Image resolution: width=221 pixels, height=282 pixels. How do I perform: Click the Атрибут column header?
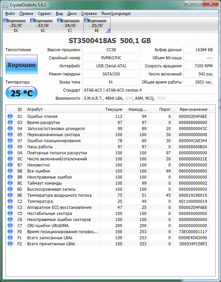[35, 109]
